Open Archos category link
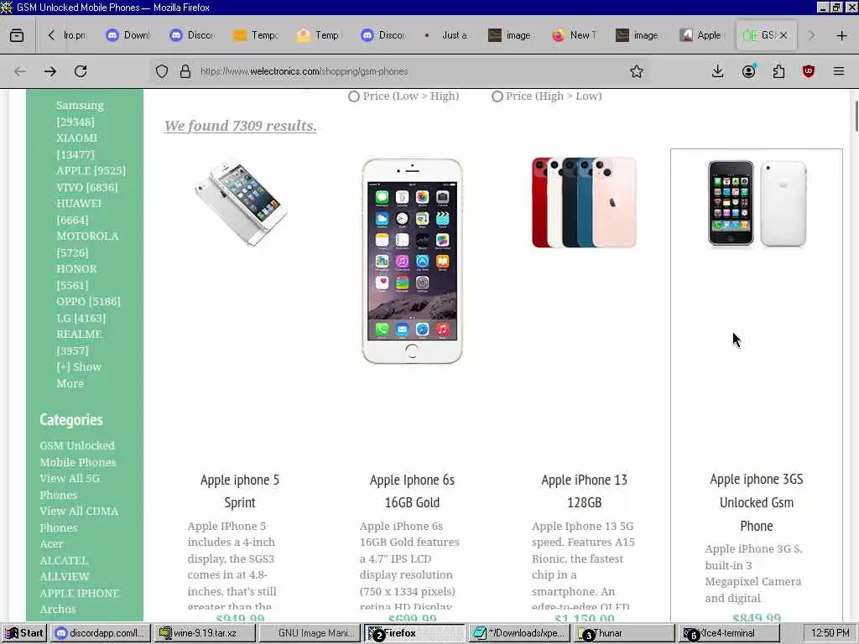The height and width of the screenshot is (644, 859). (x=58, y=609)
